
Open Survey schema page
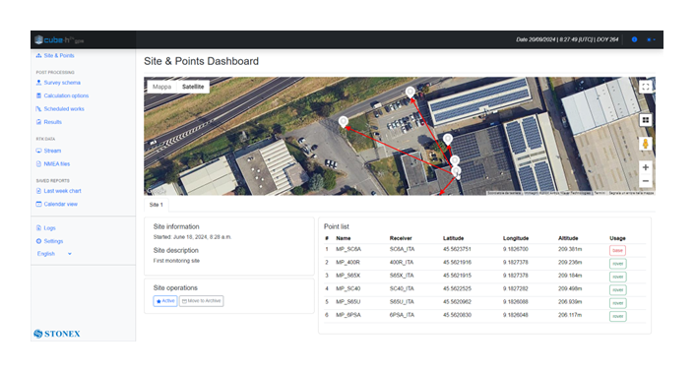[62, 83]
